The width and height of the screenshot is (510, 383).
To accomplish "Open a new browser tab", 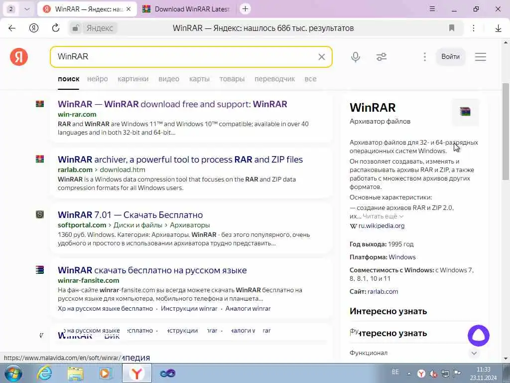I will tap(245, 9).
